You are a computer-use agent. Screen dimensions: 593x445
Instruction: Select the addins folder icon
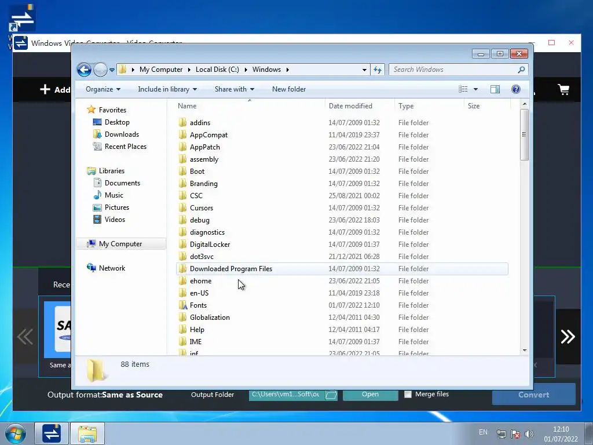coord(182,123)
